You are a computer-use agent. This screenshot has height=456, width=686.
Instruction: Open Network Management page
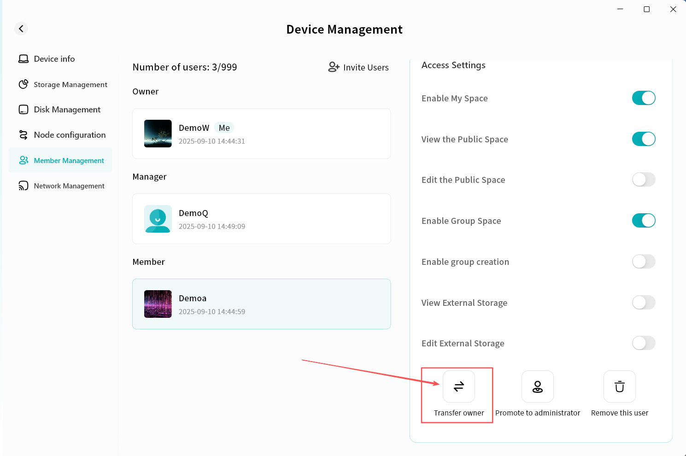pyautogui.click(x=69, y=186)
